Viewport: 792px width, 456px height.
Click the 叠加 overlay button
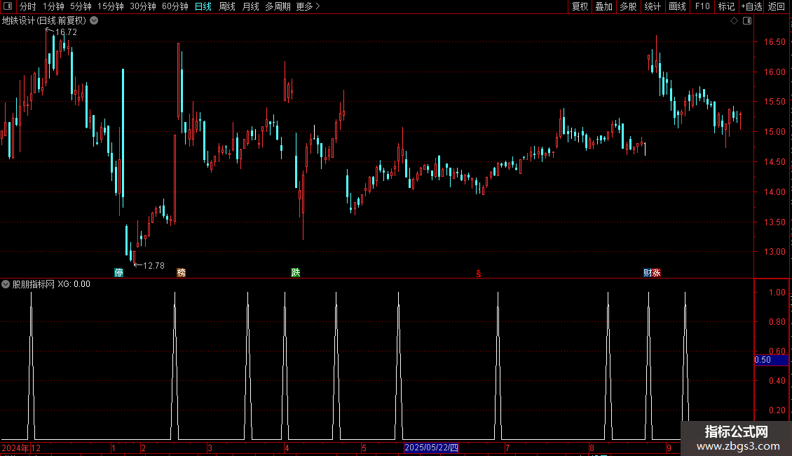pos(603,6)
